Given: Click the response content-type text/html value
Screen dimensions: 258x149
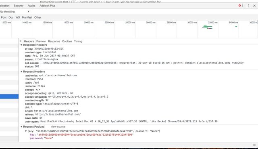Looking at the screenshot, I should coord(50,52).
